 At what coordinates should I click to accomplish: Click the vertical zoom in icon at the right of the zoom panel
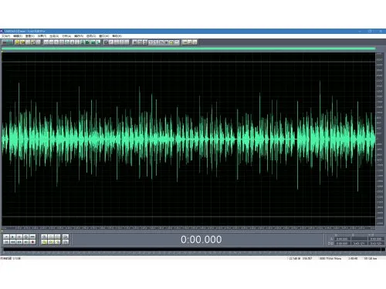[x=66, y=237]
